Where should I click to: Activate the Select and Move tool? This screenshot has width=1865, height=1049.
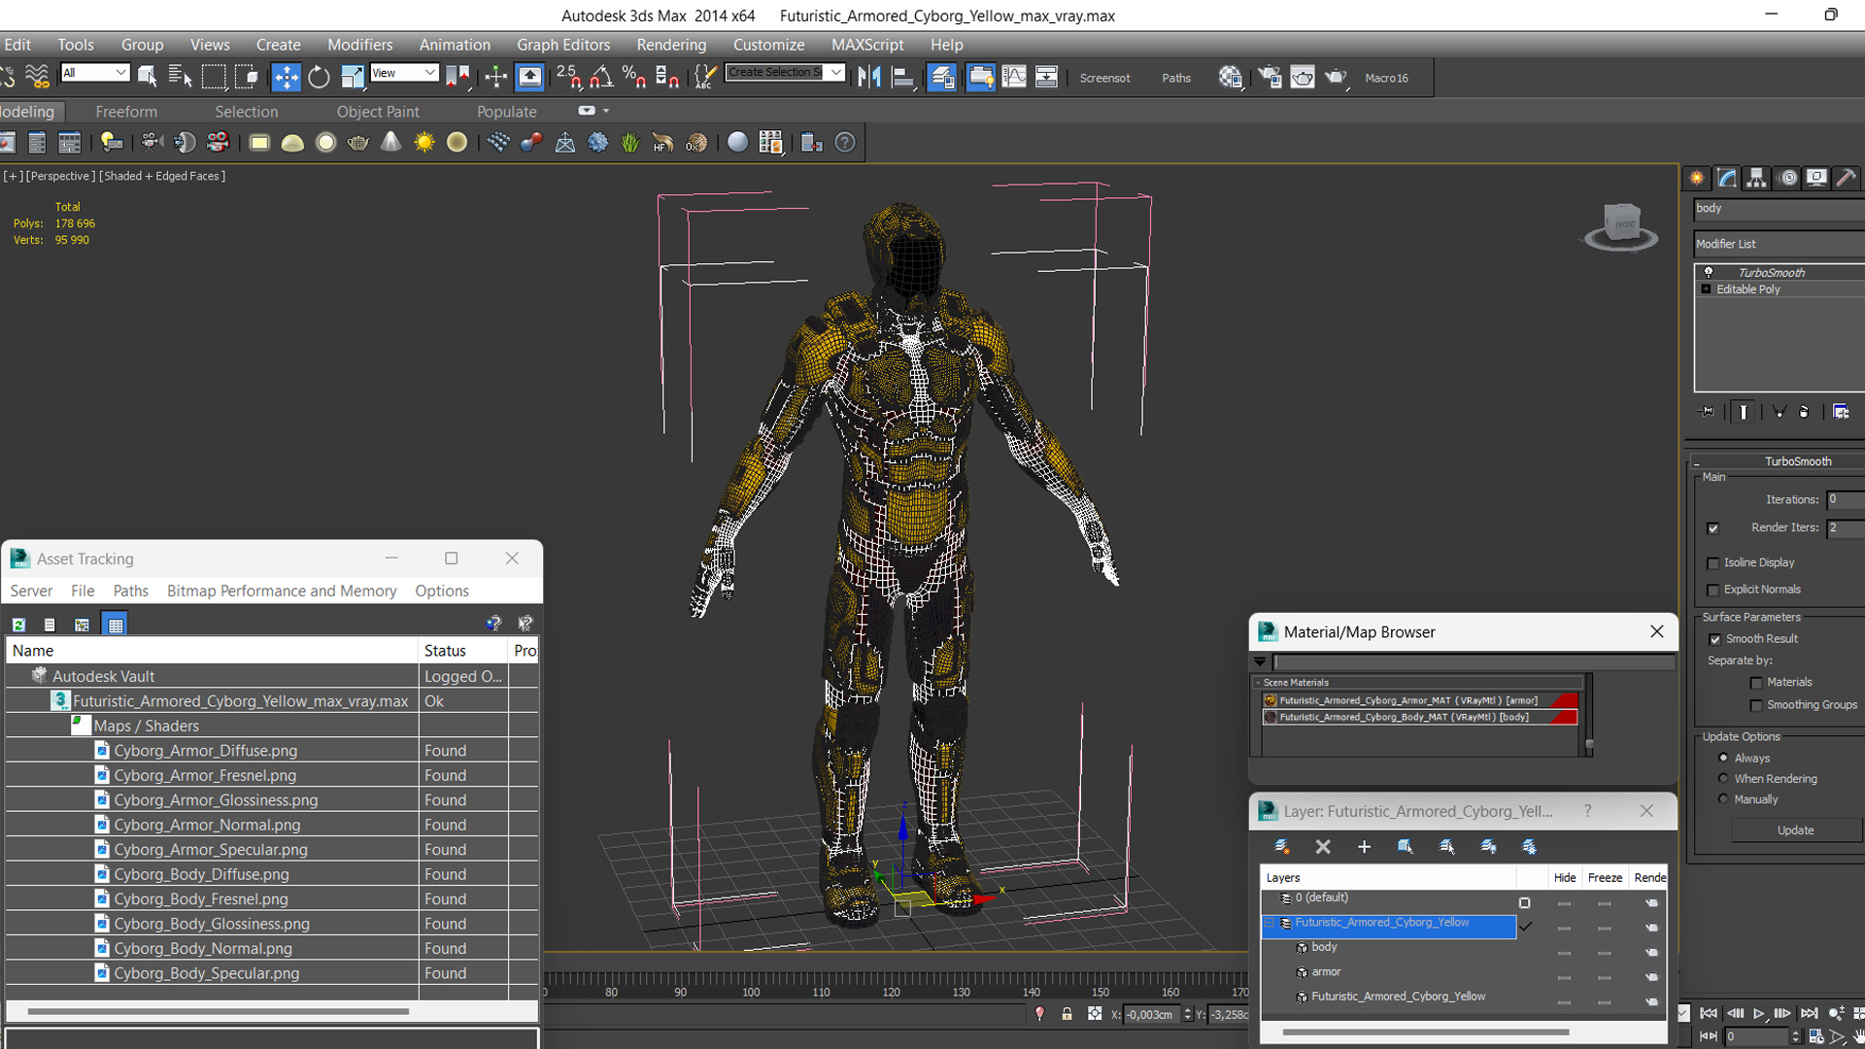point(286,78)
